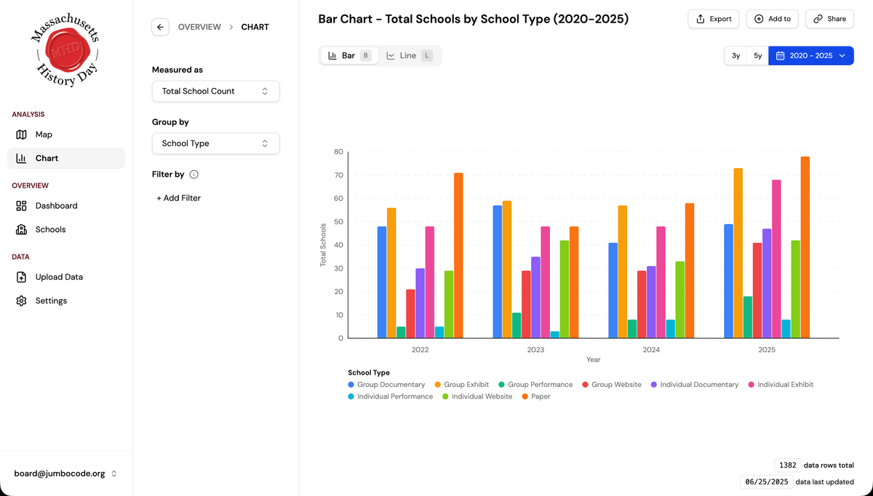Select the 3y time range tab

point(736,55)
